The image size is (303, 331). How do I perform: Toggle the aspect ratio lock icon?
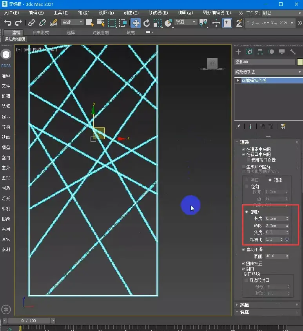(287, 239)
